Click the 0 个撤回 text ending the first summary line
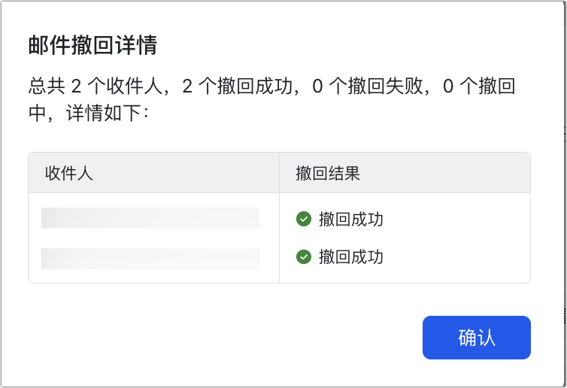 pyautogui.click(x=479, y=86)
